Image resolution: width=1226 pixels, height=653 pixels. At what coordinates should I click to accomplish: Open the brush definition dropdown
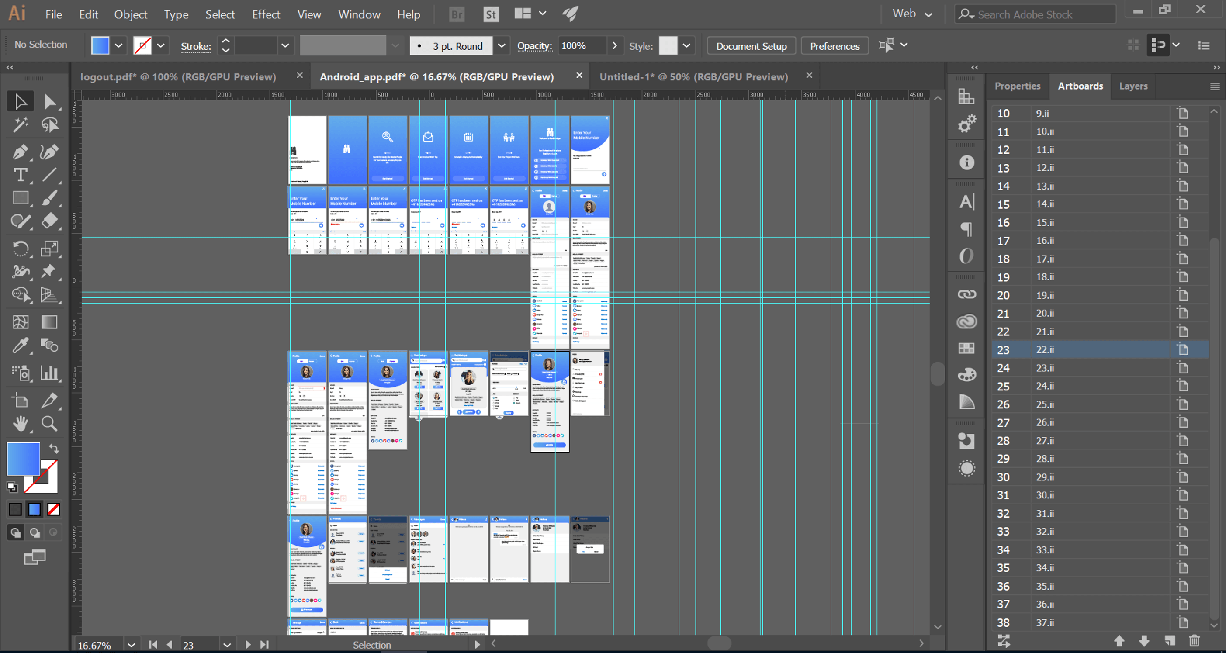tap(501, 46)
